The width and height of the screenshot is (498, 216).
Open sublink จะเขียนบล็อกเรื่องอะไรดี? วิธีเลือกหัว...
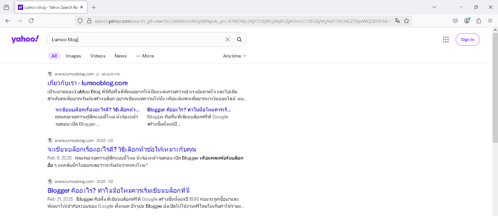click(97, 110)
